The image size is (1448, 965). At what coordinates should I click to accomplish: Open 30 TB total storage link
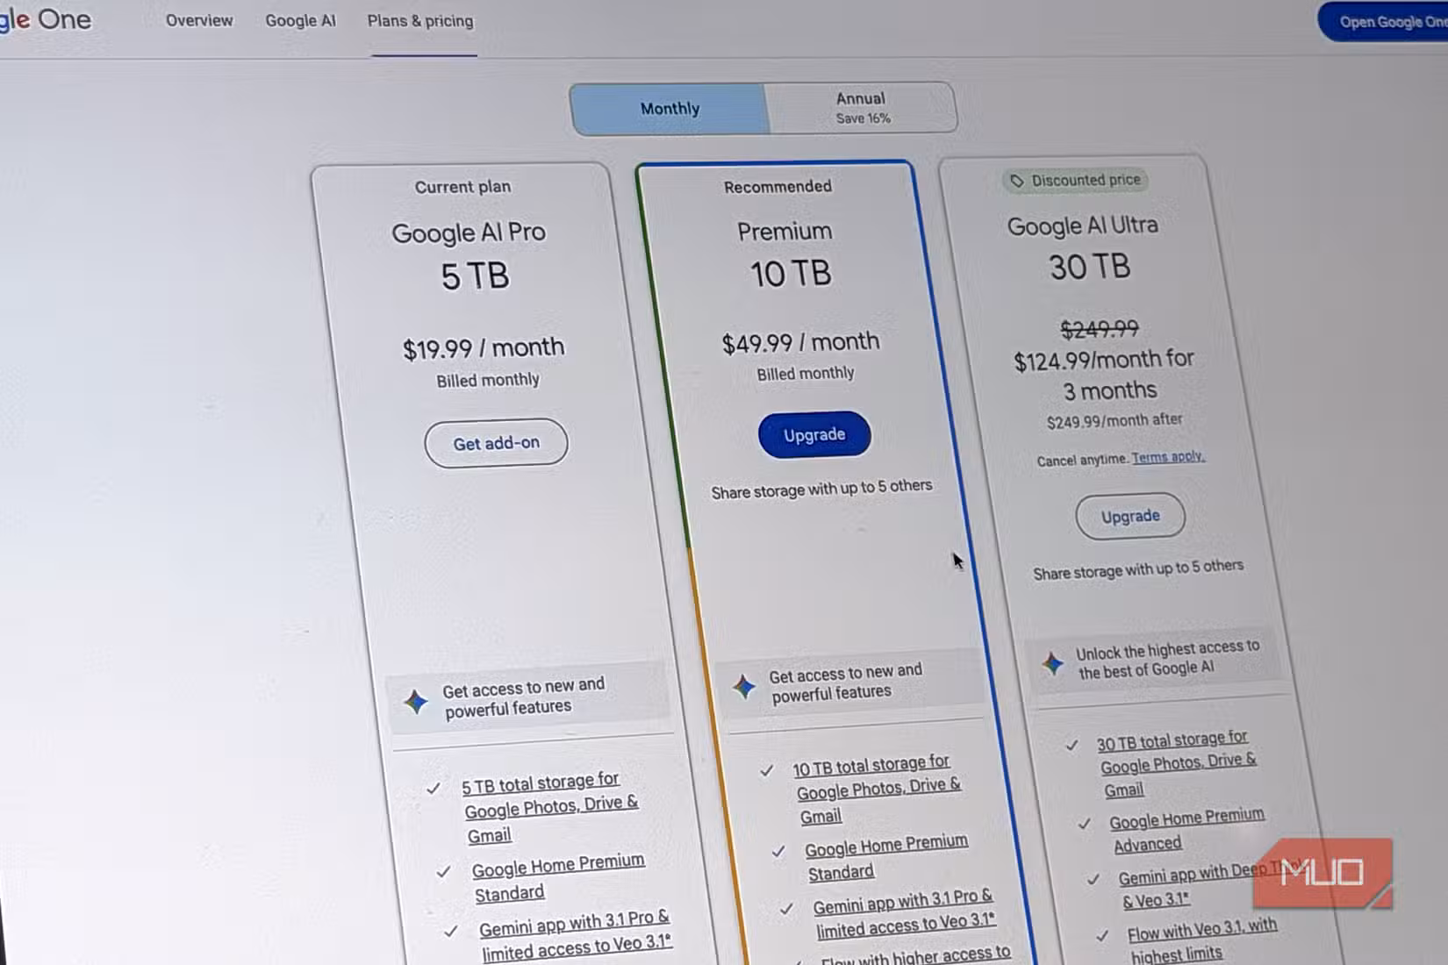coord(1176,763)
